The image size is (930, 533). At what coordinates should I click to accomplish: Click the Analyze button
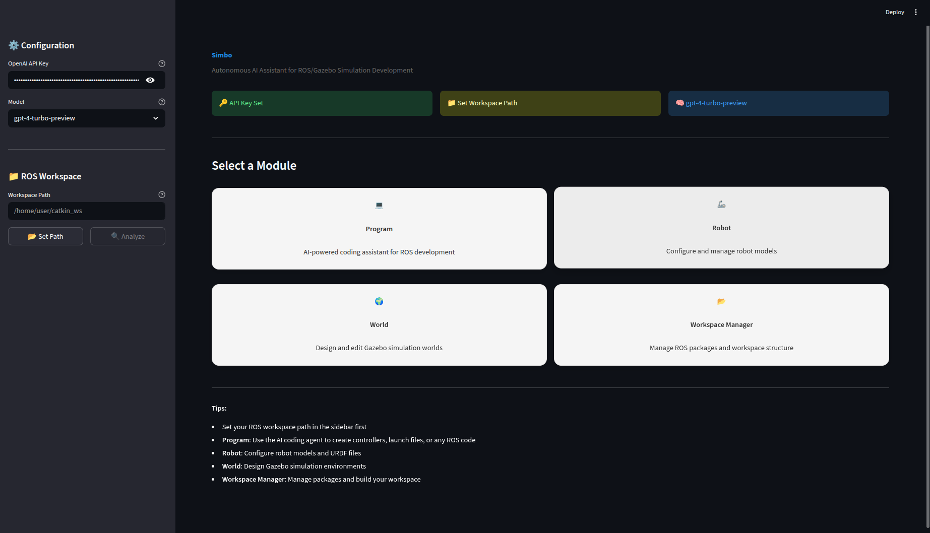(128, 236)
